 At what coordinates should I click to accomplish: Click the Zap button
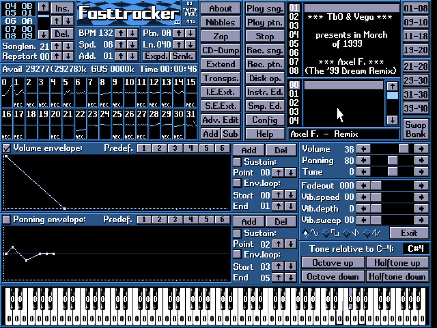pos(221,36)
